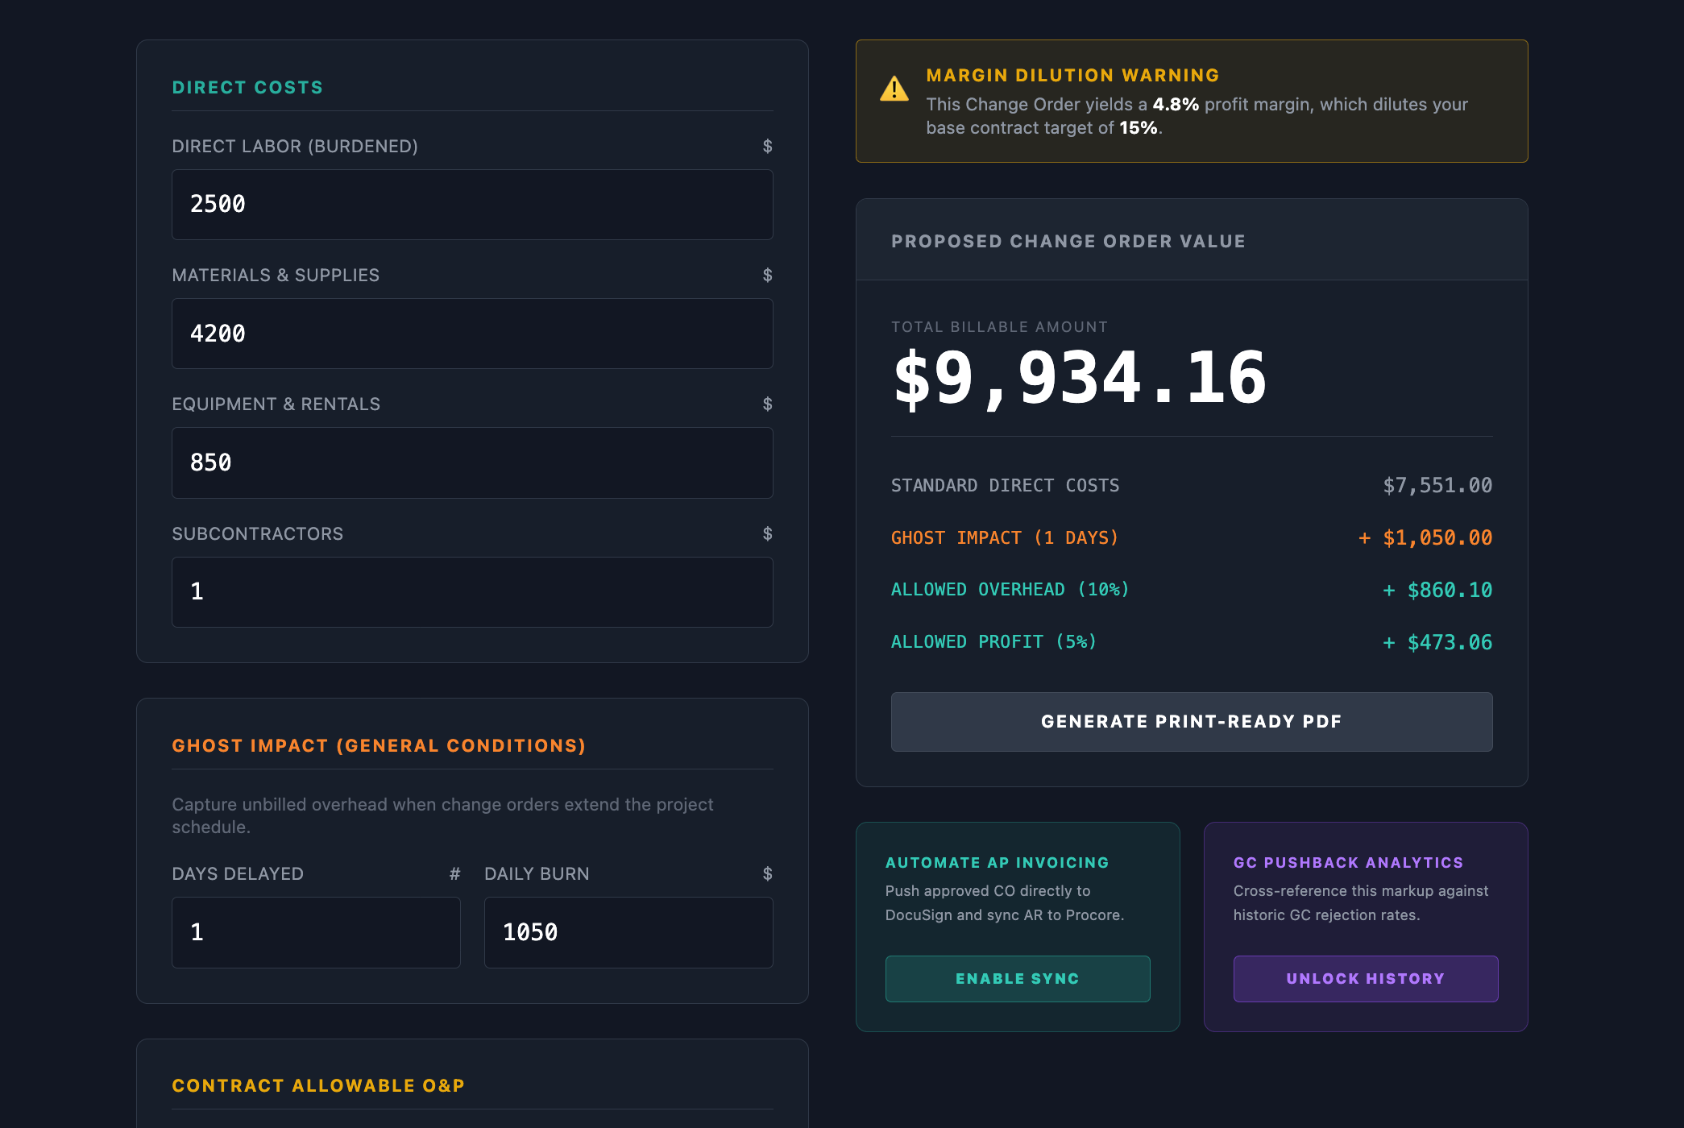Select the Standard Direct Costs value $7,551.00
The image size is (1684, 1128).
click(x=1437, y=486)
